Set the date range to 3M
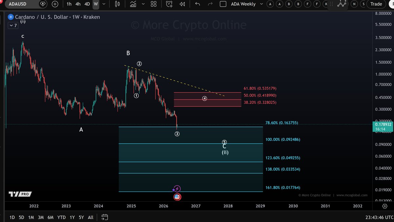The image size is (394, 222). (x=41, y=217)
